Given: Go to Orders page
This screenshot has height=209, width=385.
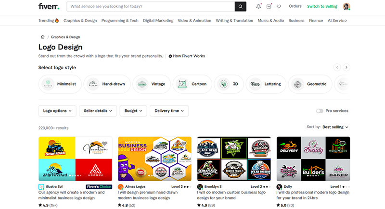Looking at the screenshot, I should point(295,6).
